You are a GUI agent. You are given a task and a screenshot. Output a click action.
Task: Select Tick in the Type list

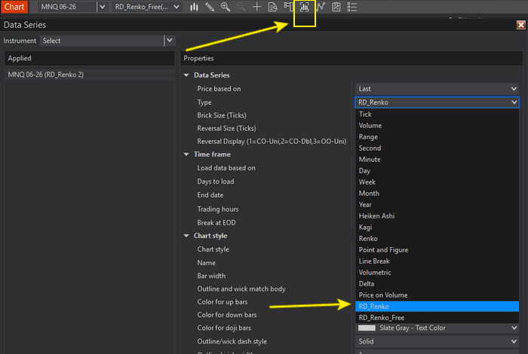[x=437, y=114]
